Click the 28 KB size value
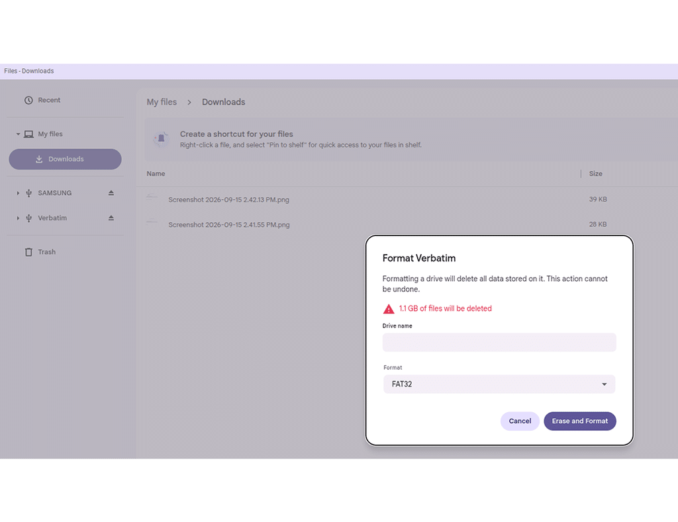This screenshot has width=678, height=522. 598,224
